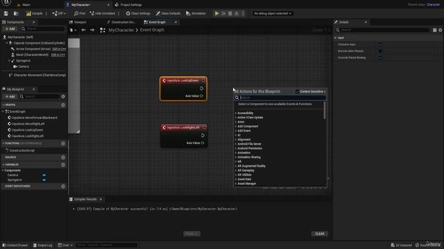Click the Axis Value pin on LookRightLeft node
The height and width of the screenshot is (249, 444).
pos(203,143)
